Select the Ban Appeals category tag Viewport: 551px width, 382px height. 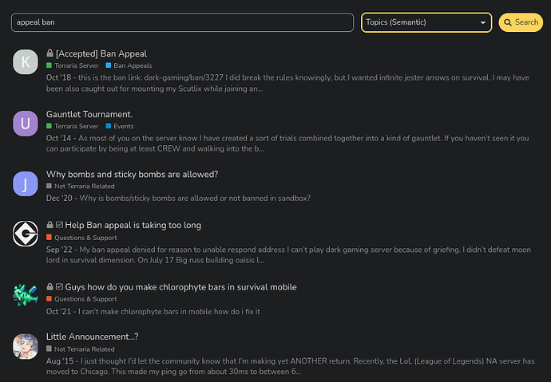pyautogui.click(x=129, y=65)
